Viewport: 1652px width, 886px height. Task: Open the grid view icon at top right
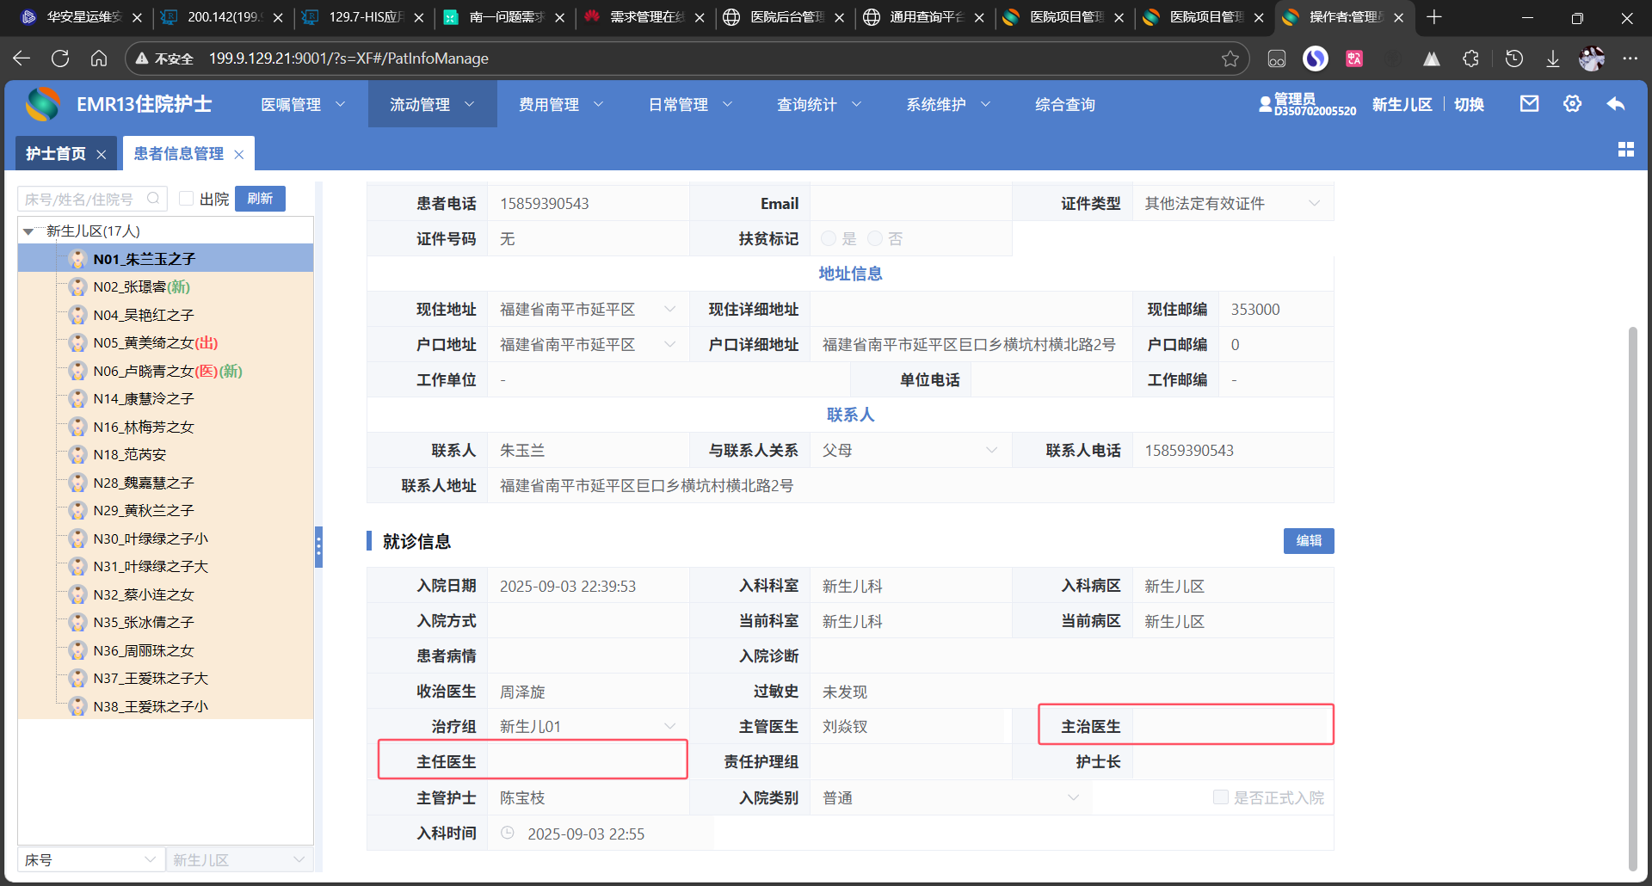point(1625,150)
